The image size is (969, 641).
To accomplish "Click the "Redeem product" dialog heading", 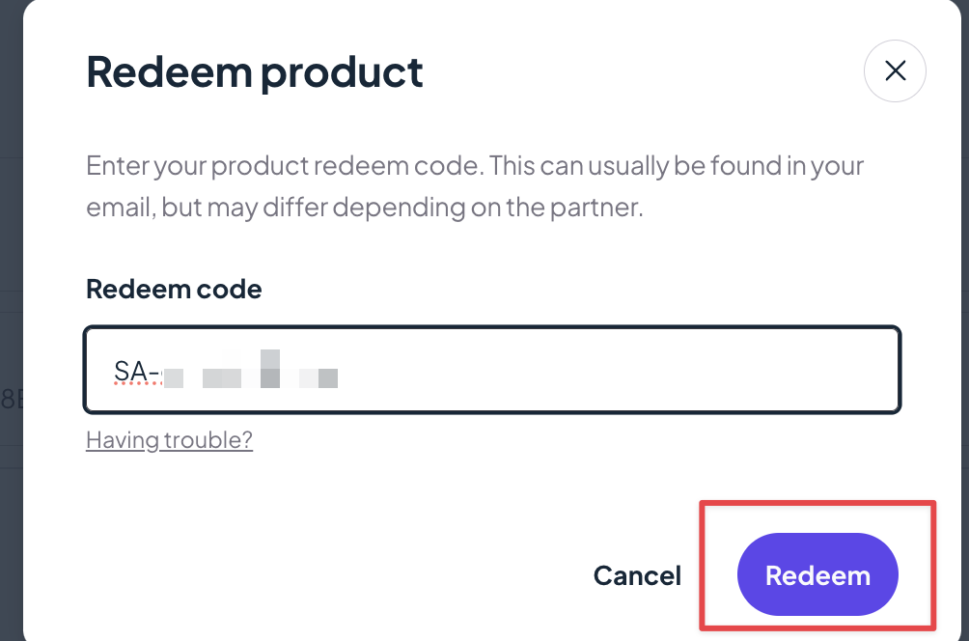I will click(x=255, y=72).
